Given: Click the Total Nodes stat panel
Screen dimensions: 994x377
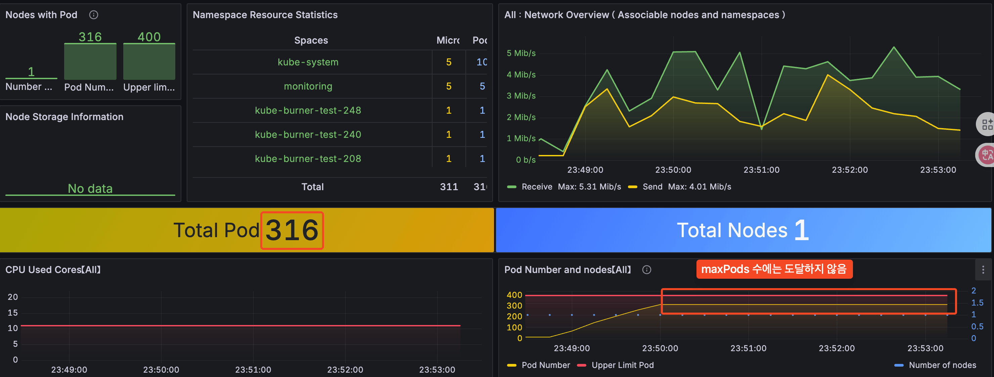Looking at the screenshot, I should (743, 230).
